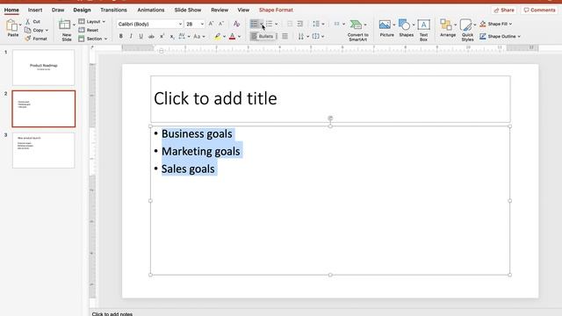Open the View tab
This screenshot has width=562, height=316.
coord(243,10)
